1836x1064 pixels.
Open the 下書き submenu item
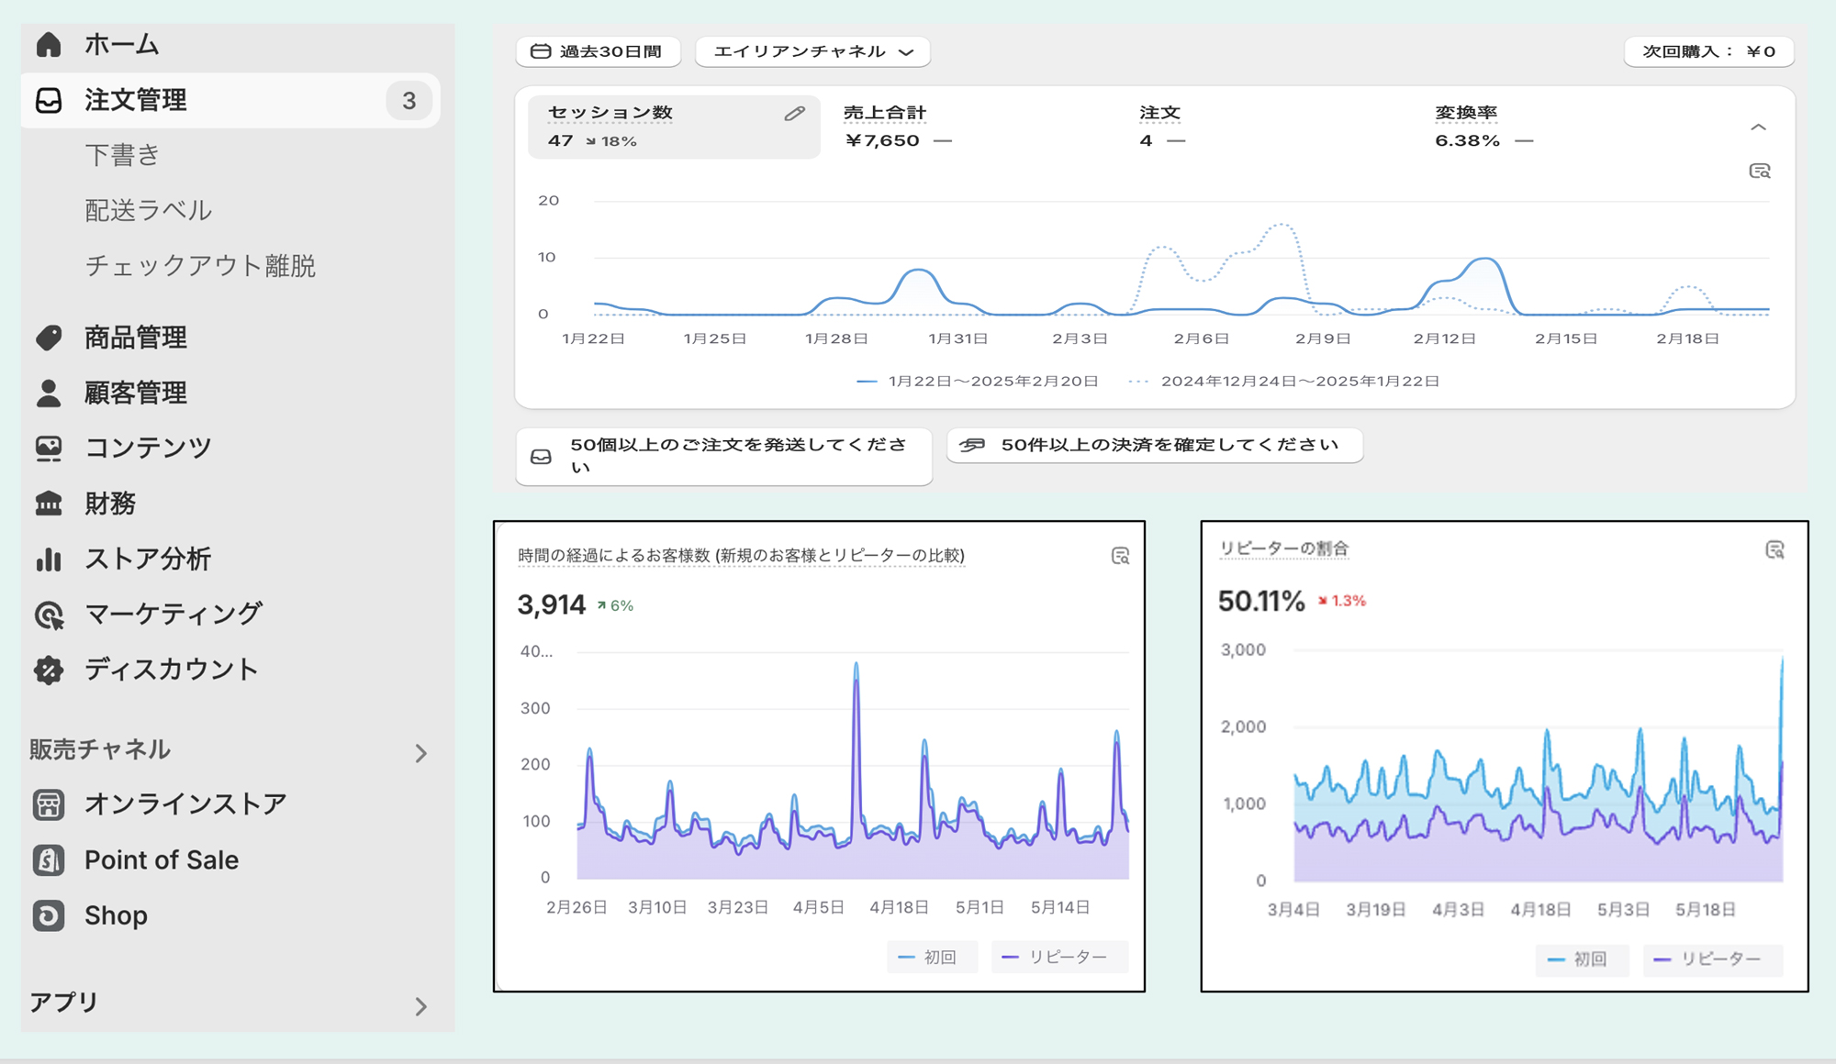[x=122, y=155]
